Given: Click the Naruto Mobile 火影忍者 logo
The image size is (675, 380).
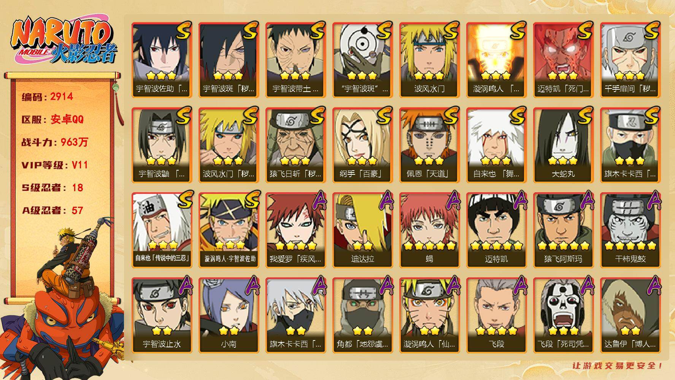Looking at the screenshot, I should [64, 41].
